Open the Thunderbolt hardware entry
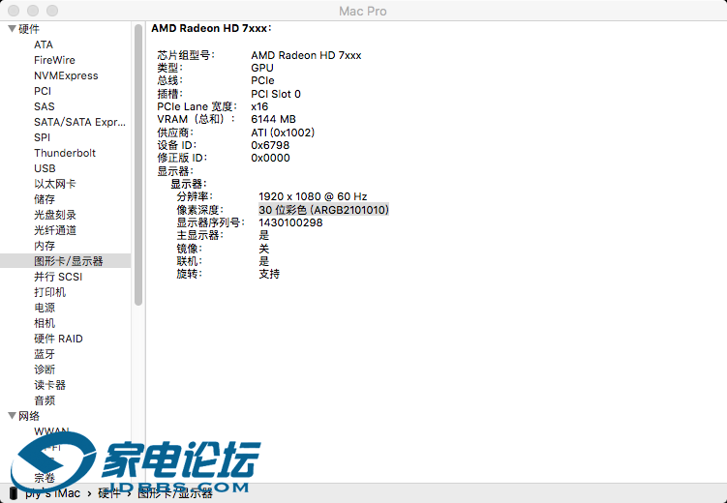 coord(65,153)
